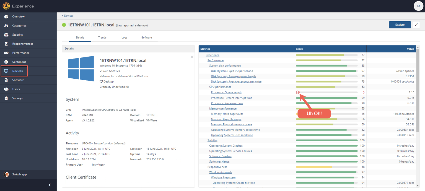
Task: Open Performance via gamepad icon
Action: point(6,53)
